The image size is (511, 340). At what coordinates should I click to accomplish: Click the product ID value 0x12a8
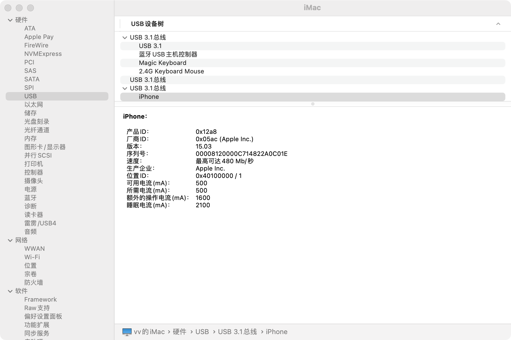tap(206, 132)
